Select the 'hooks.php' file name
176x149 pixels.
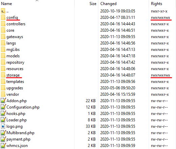[16, 114]
